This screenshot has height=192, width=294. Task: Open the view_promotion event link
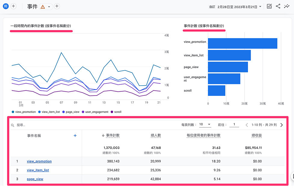[x=39, y=161]
